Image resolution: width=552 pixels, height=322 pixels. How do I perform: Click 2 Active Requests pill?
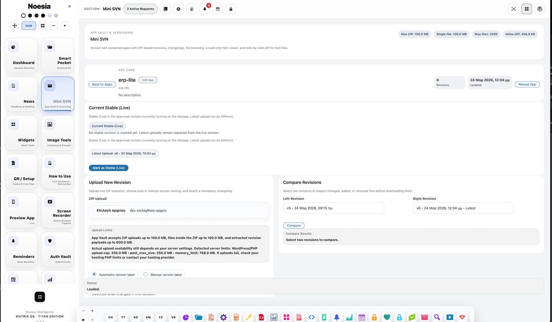click(140, 9)
